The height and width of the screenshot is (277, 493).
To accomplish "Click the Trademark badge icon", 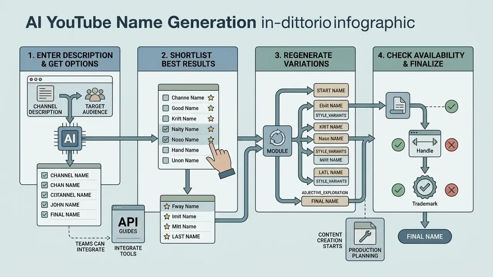I will pyautogui.click(x=425, y=187).
